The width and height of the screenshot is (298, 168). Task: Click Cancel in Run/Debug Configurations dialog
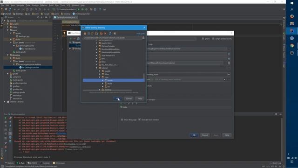[205, 135]
